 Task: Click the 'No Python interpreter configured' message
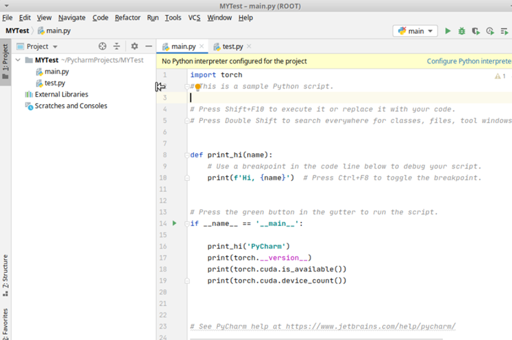tap(234, 61)
